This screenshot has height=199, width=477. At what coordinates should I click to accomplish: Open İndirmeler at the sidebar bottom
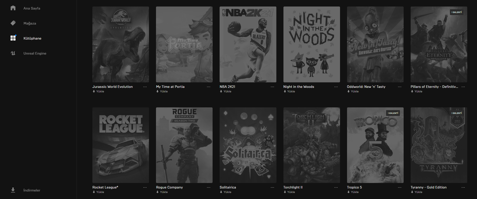tap(32, 190)
